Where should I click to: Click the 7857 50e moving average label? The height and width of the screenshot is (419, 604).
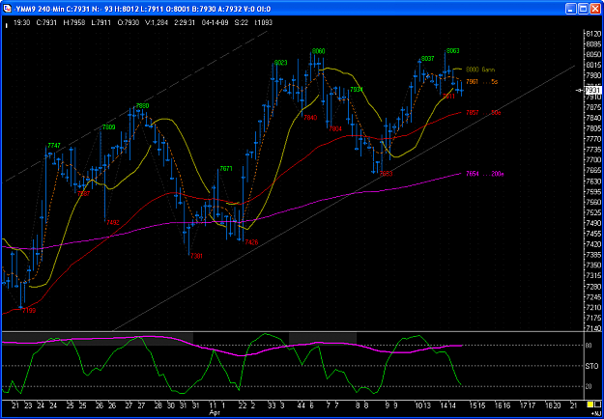tap(483, 113)
